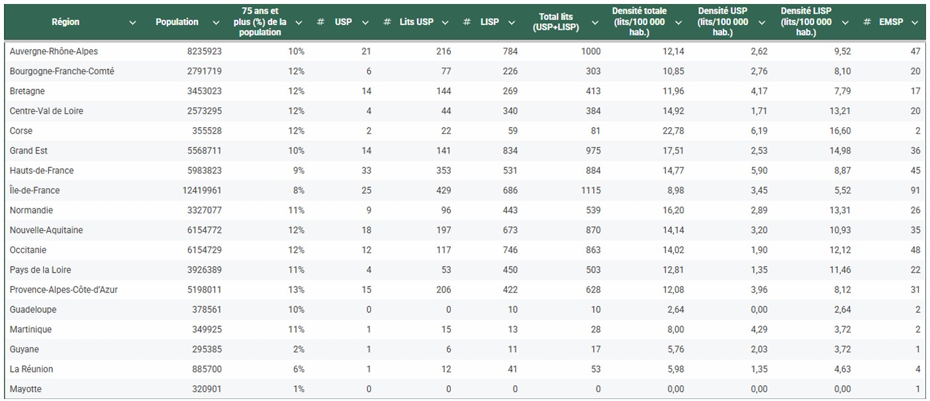The width and height of the screenshot is (930, 401).
Task: Open the Région column filter dropdown
Action: point(133,22)
